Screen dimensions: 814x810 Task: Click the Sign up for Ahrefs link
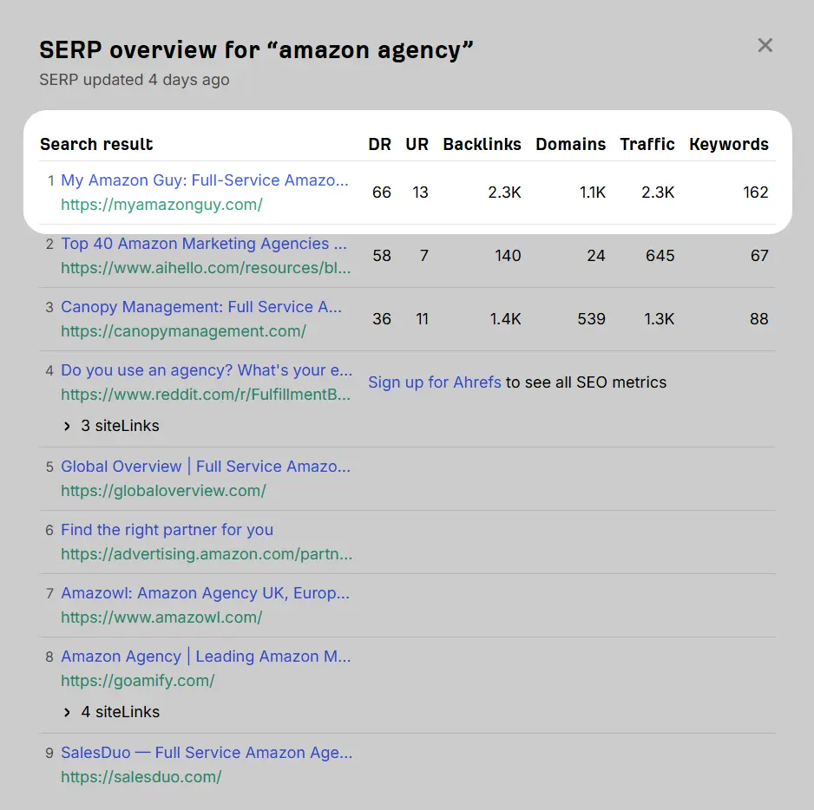[x=435, y=382]
